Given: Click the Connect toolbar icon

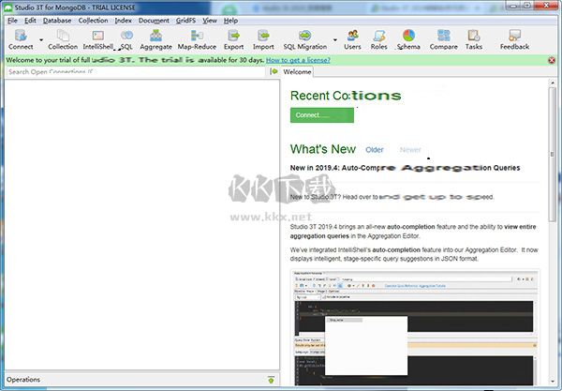Looking at the screenshot, I should (21, 39).
